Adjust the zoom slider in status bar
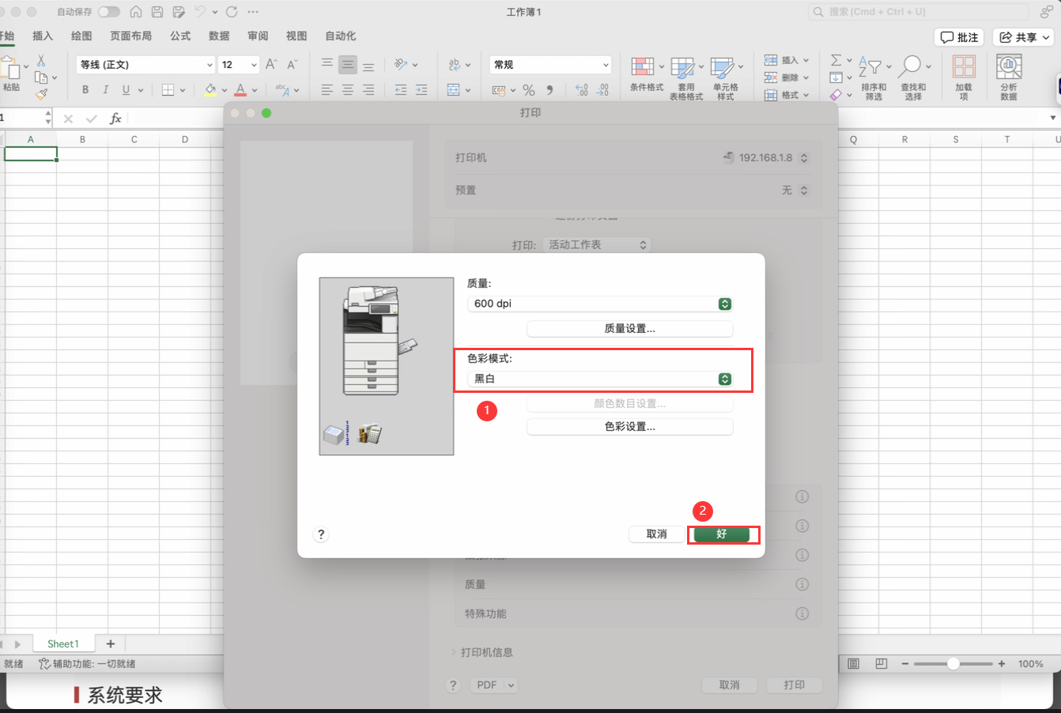1061x713 pixels. pos(953,664)
